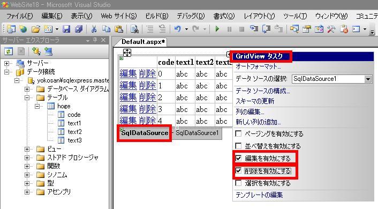
Task: Click the Connect to Database icon
Action: pos(36,51)
